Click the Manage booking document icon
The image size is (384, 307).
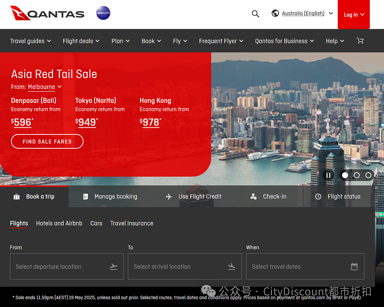pos(85,196)
